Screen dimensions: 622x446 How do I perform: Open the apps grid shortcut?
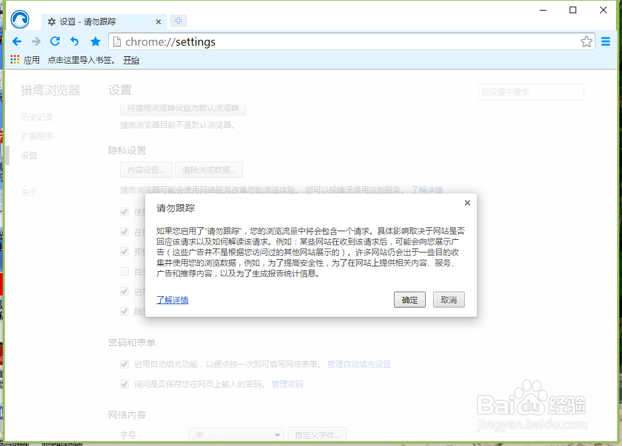coord(15,60)
